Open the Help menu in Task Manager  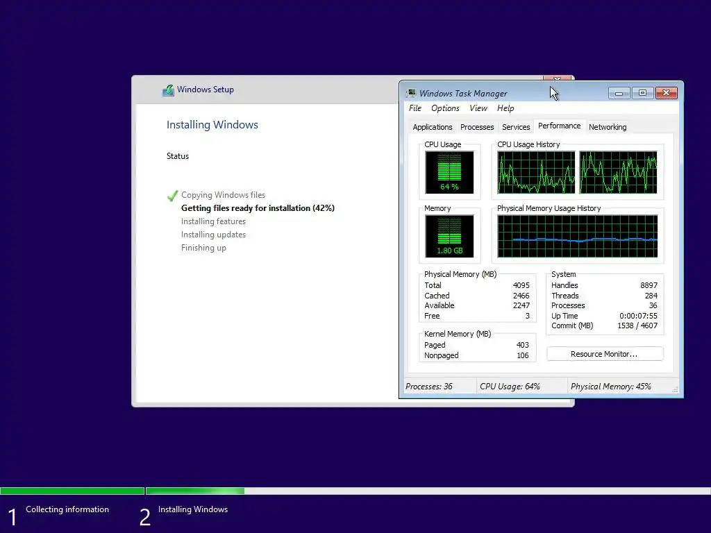pyautogui.click(x=505, y=108)
